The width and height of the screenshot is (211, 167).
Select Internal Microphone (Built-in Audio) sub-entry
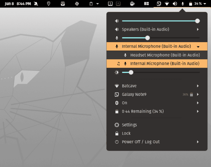(157, 64)
